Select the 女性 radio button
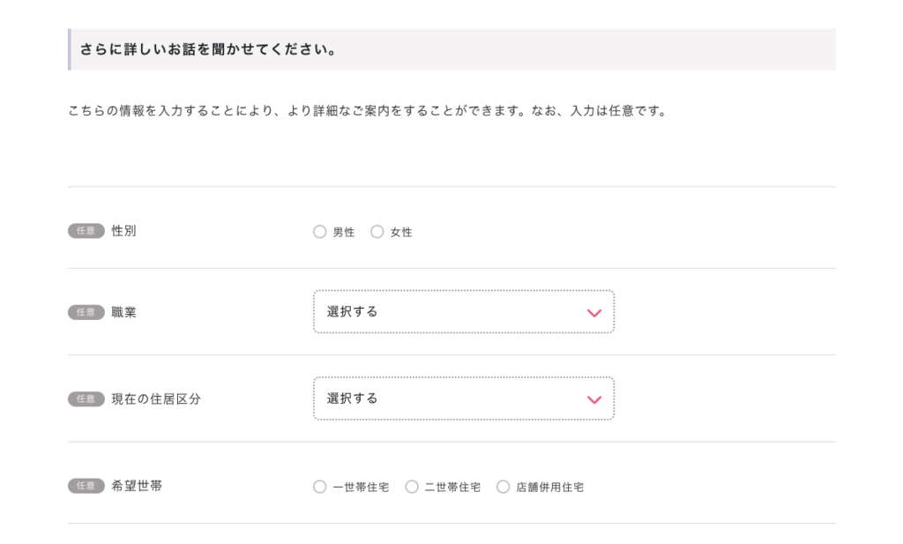This screenshot has height=544, width=903. point(377,232)
